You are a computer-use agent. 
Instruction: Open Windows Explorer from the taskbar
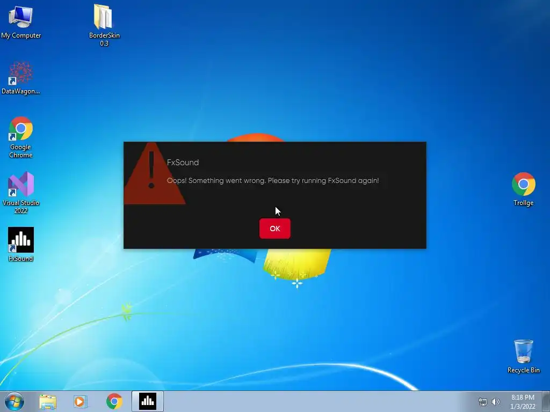click(x=48, y=402)
